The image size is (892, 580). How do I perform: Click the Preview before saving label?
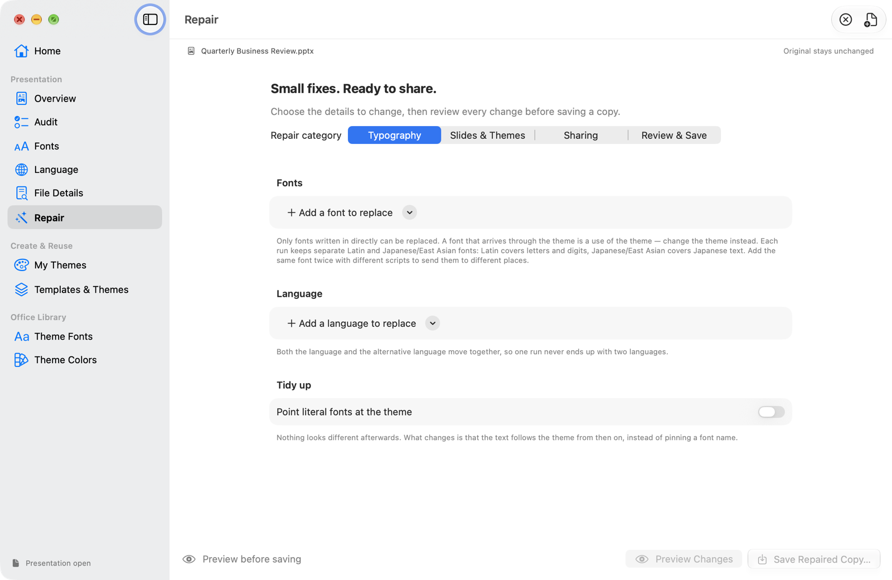point(251,559)
